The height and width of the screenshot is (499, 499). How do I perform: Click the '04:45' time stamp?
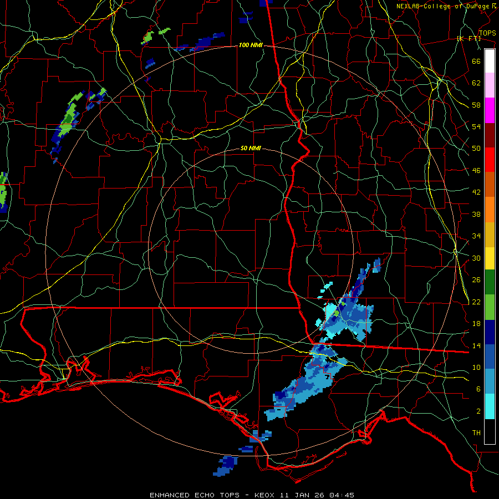[342, 495]
